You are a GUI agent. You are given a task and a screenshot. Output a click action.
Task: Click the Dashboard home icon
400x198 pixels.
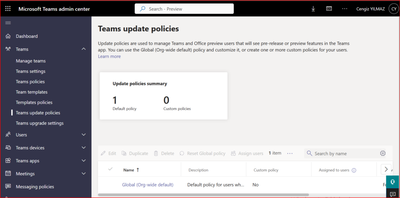[8, 36]
